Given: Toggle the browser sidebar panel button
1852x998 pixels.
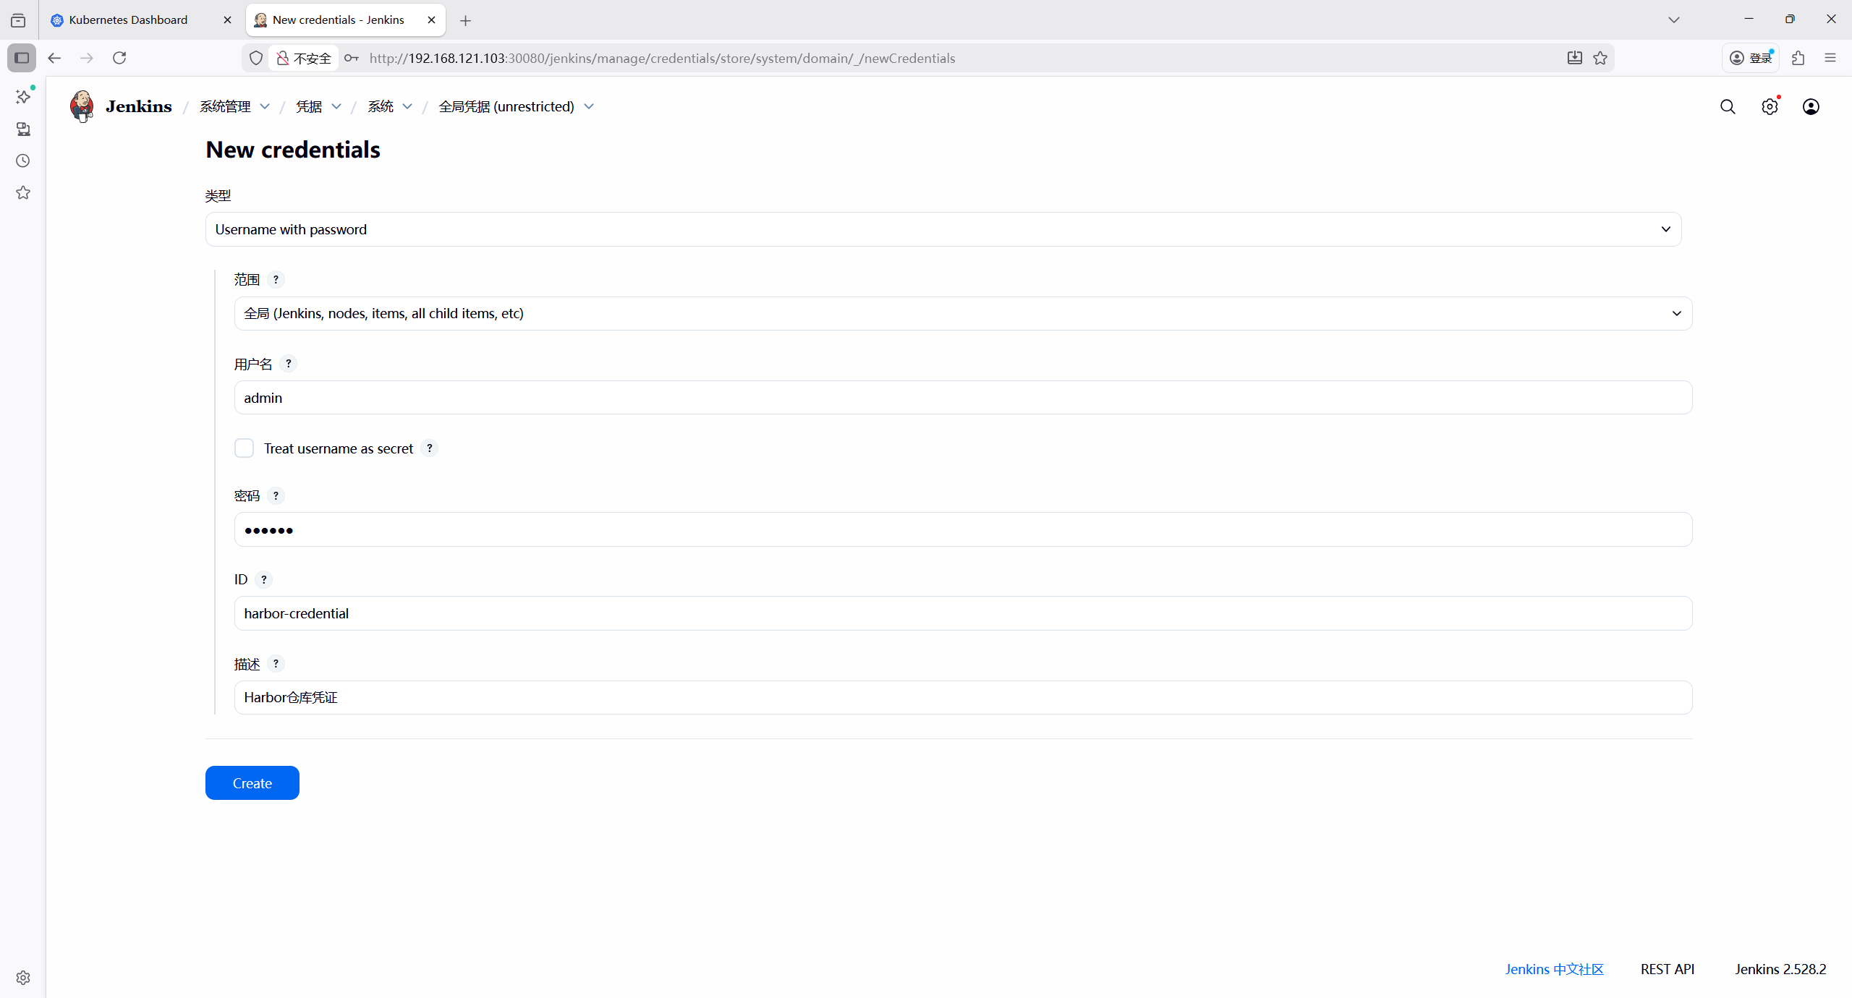Looking at the screenshot, I should [22, 58].
